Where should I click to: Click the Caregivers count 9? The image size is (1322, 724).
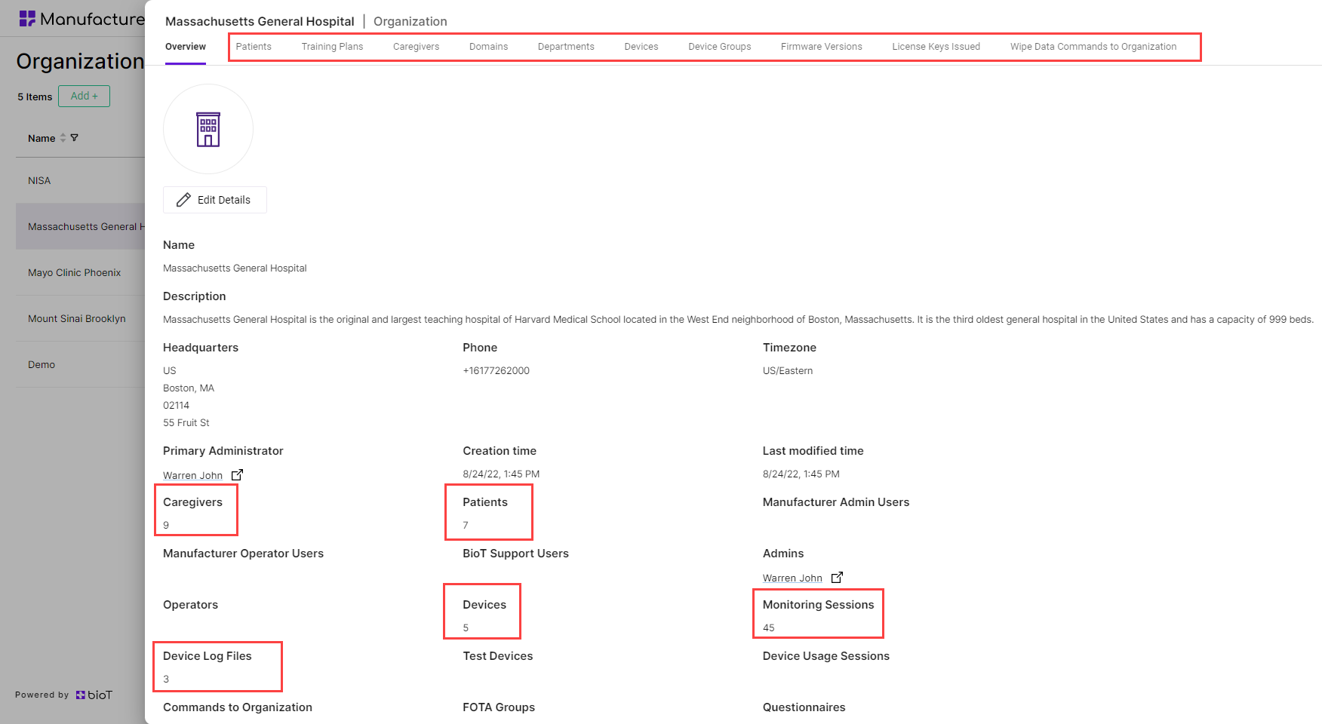pos(166,525)
